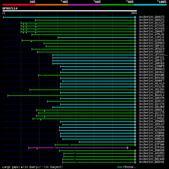169x169 pixels.
Task: Click the yellow gap marker on the Q2VEX1 row
Action: pyautogui.click(x=31, y=41)
